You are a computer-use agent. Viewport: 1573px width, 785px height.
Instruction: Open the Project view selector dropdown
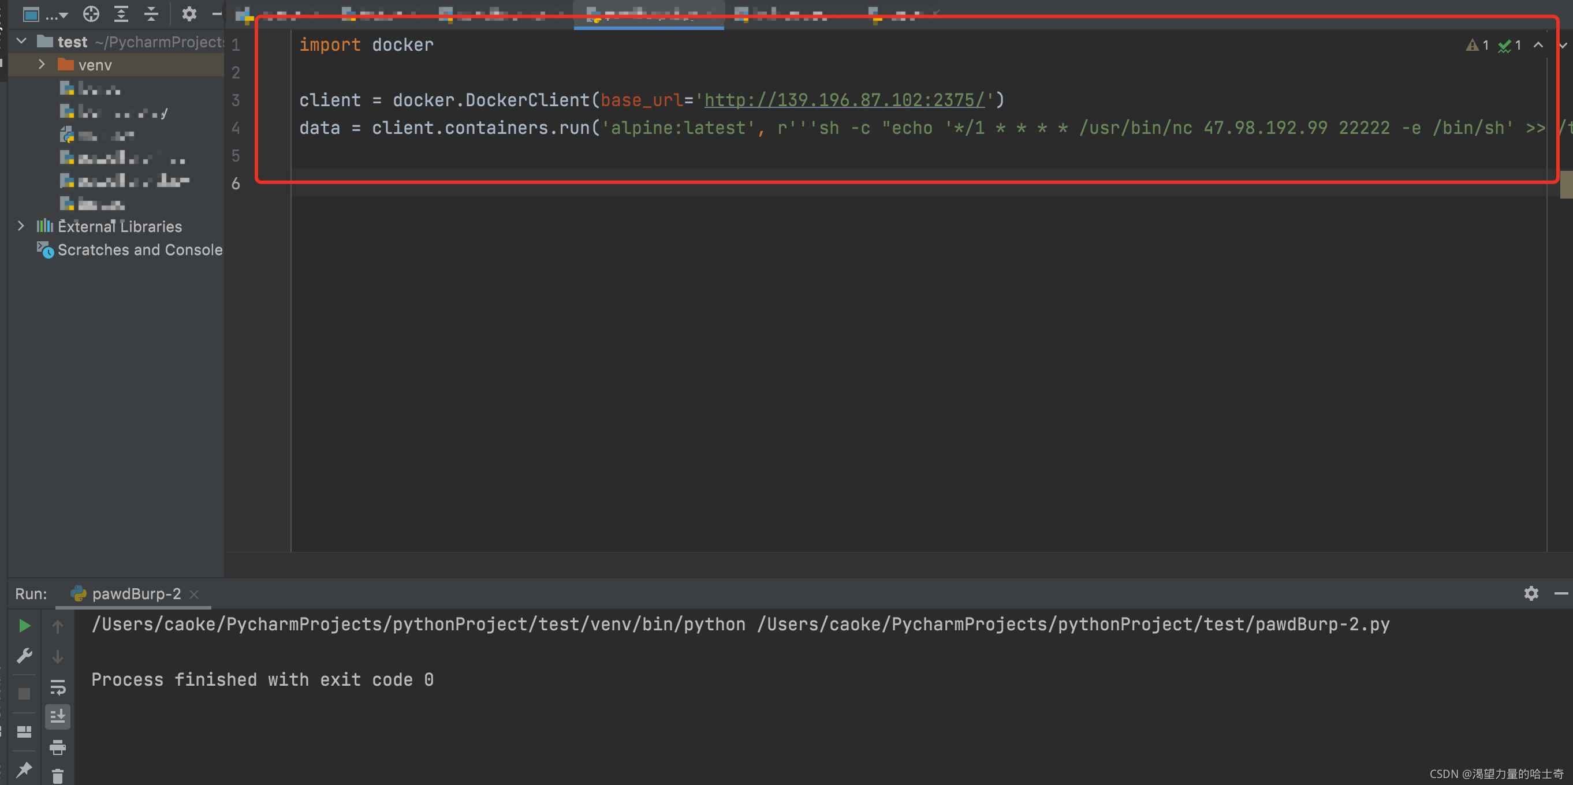point(44,13)
